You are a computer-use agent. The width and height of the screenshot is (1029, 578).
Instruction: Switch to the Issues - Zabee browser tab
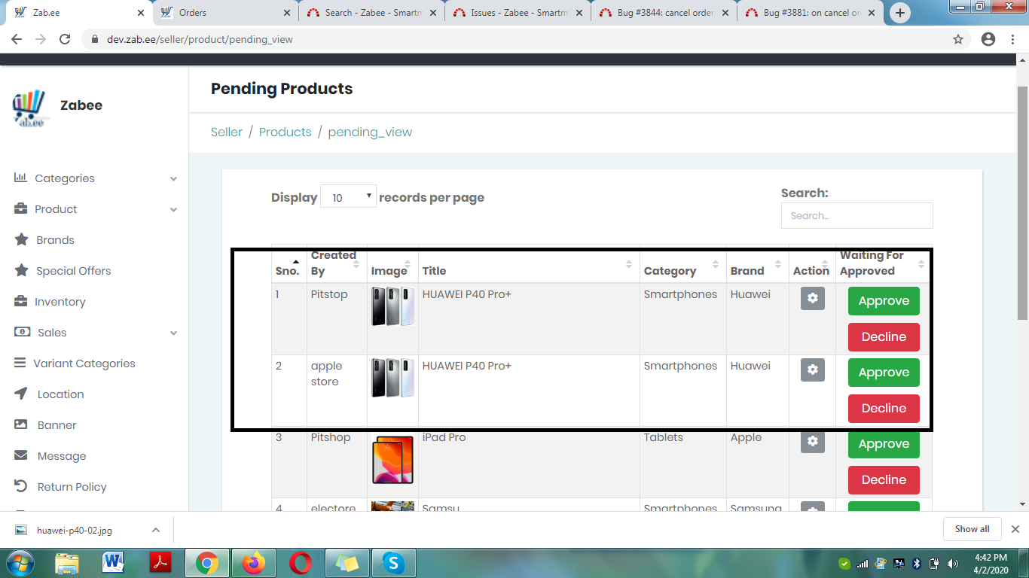click(x=517, y=13)
